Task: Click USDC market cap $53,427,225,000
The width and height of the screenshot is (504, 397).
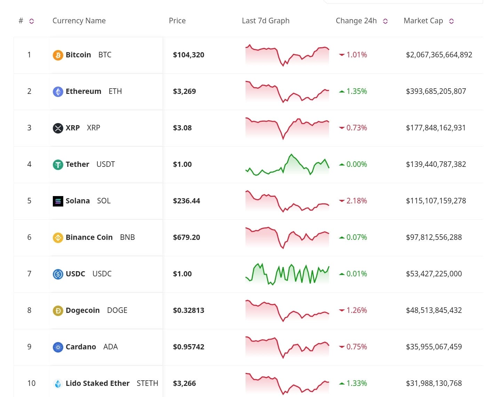Action: coord(434,274)
